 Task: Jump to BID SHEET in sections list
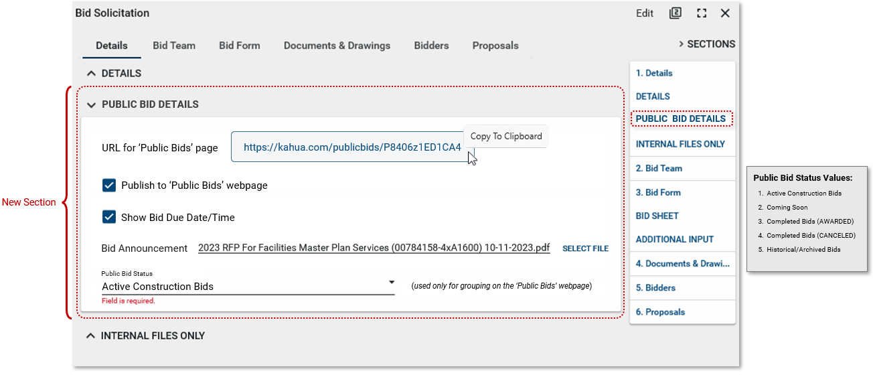[x=657, y=216]
